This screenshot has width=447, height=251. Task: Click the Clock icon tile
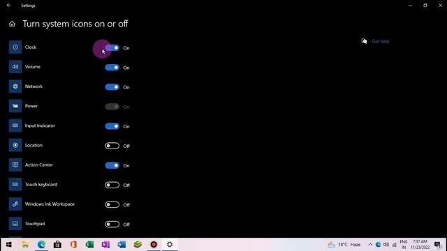coord(15,47)
